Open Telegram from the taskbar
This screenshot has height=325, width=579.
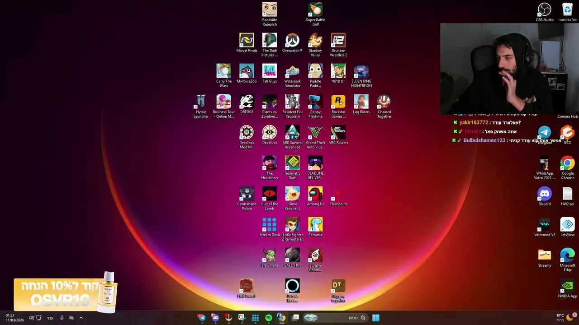202,318
